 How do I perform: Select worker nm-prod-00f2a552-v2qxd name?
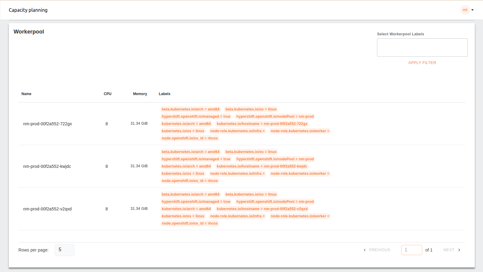coord(47,209)
